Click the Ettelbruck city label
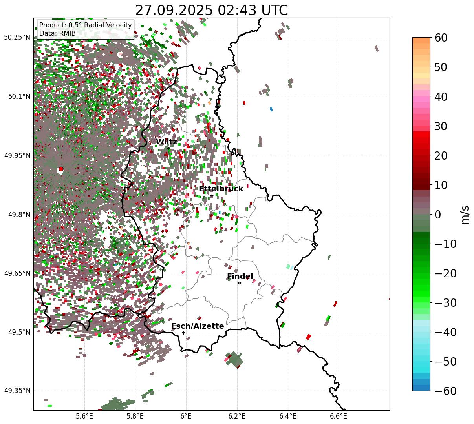 coord(221,189)
